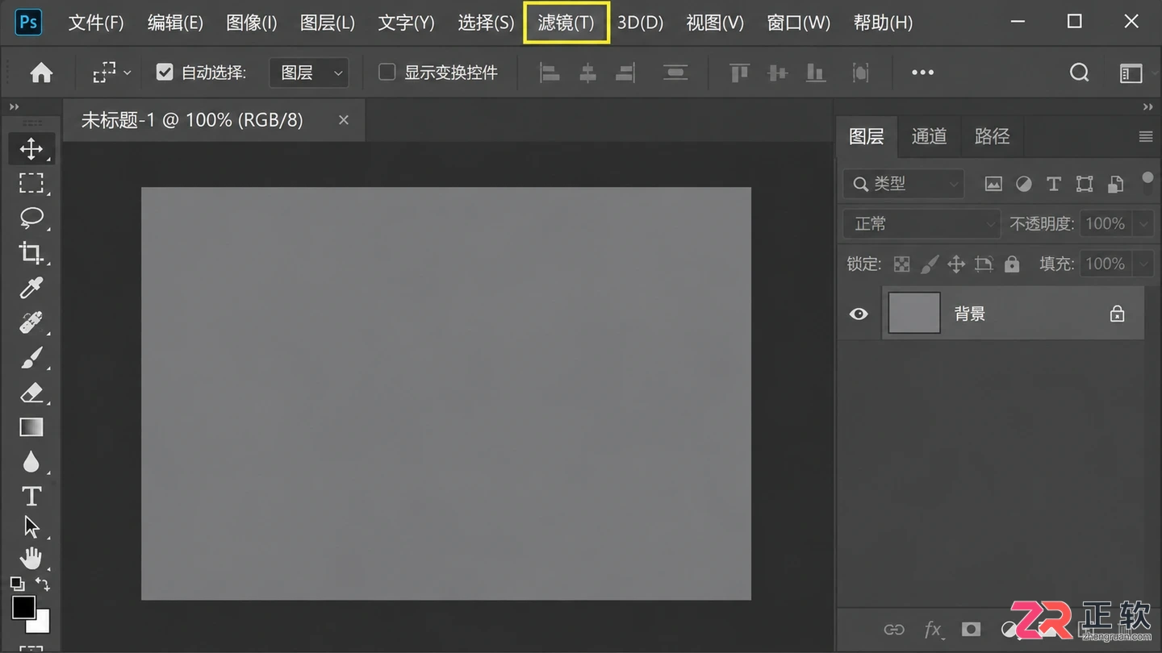The image size is (1162, 653).
Task: Align vertical centers in options bar
Action: coord(777,73)
